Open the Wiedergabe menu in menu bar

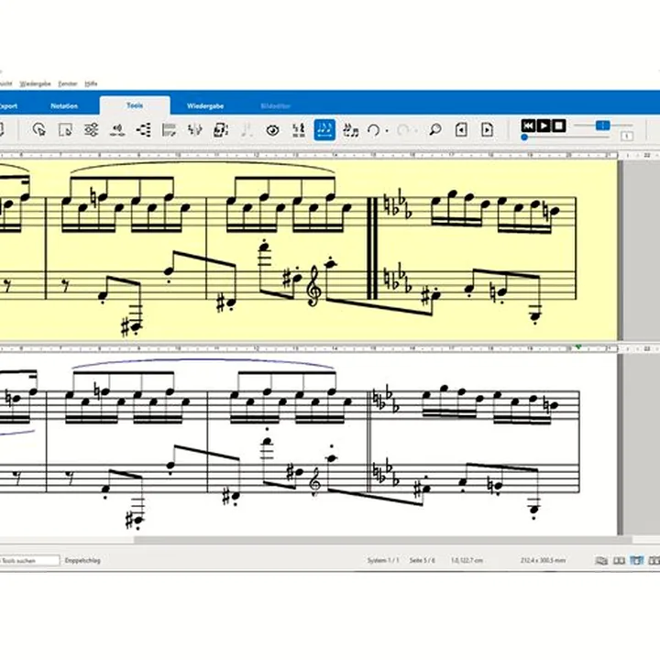pos(36,83)
